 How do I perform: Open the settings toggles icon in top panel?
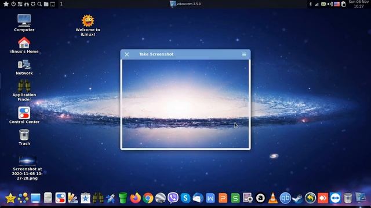click(x=20, y=4)
